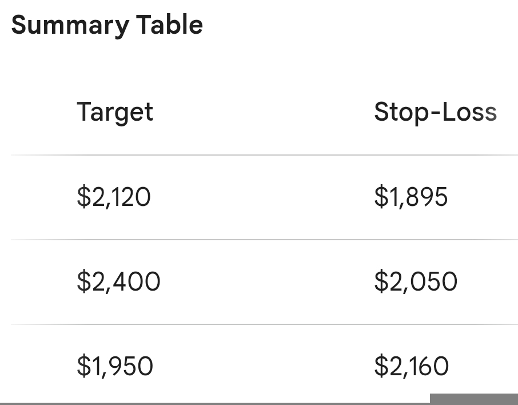Click 'Loss' in the Stop-Loss header
Viewport: 518px width, 405px height.
[471, 112]
